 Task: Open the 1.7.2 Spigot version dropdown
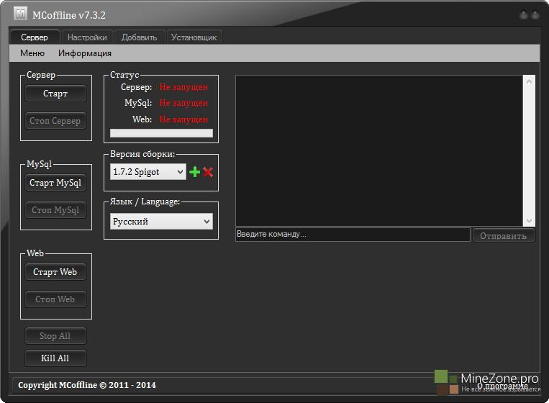click(x=148, y=172)
